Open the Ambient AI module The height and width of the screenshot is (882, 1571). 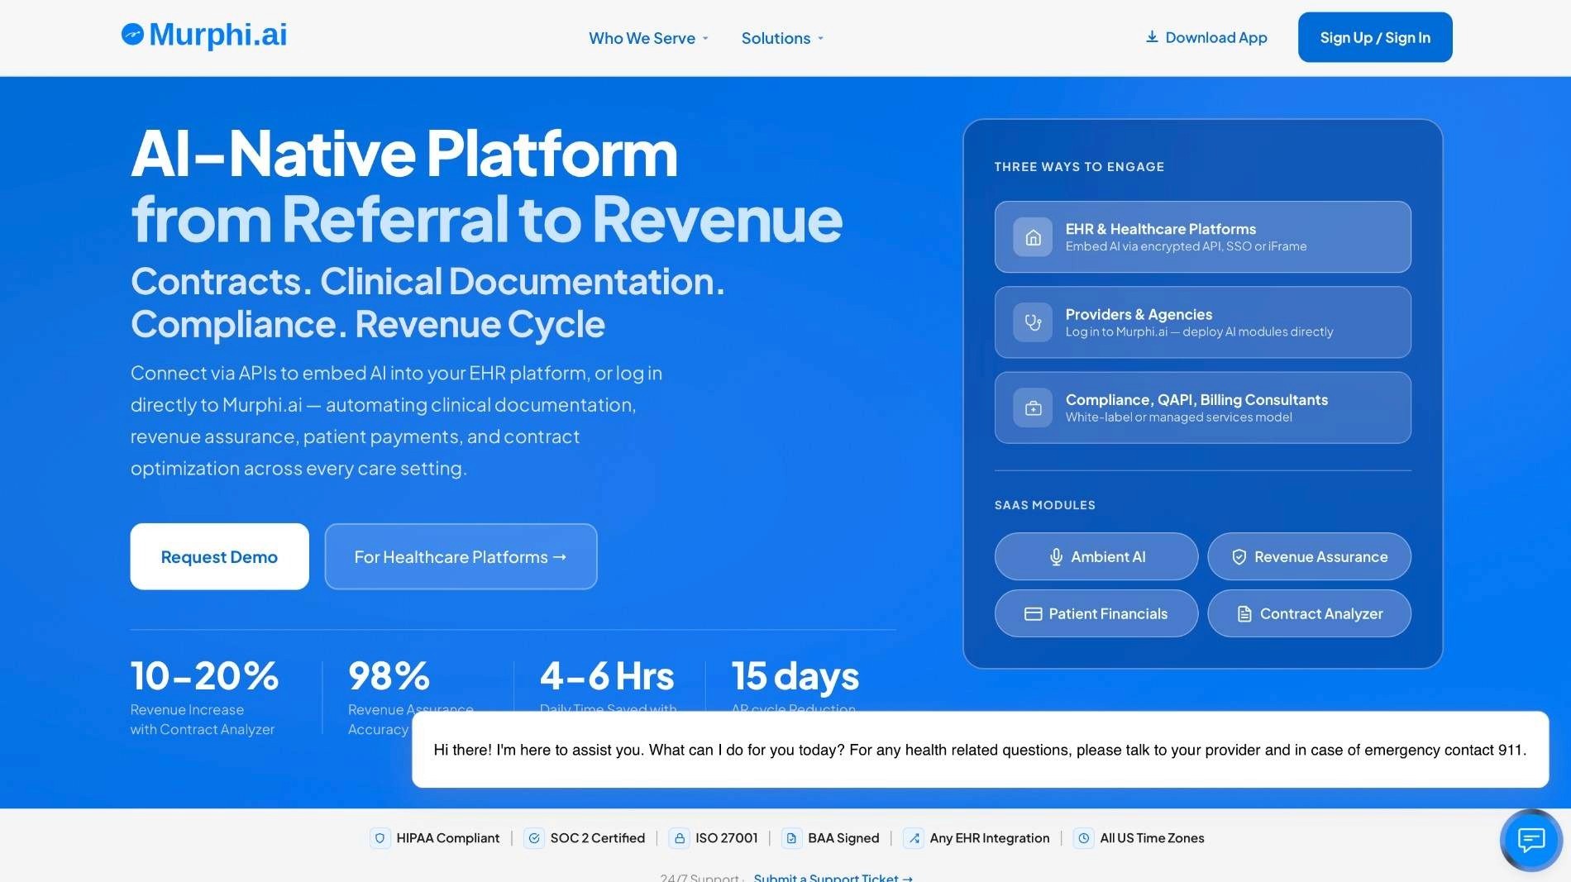1096,557
